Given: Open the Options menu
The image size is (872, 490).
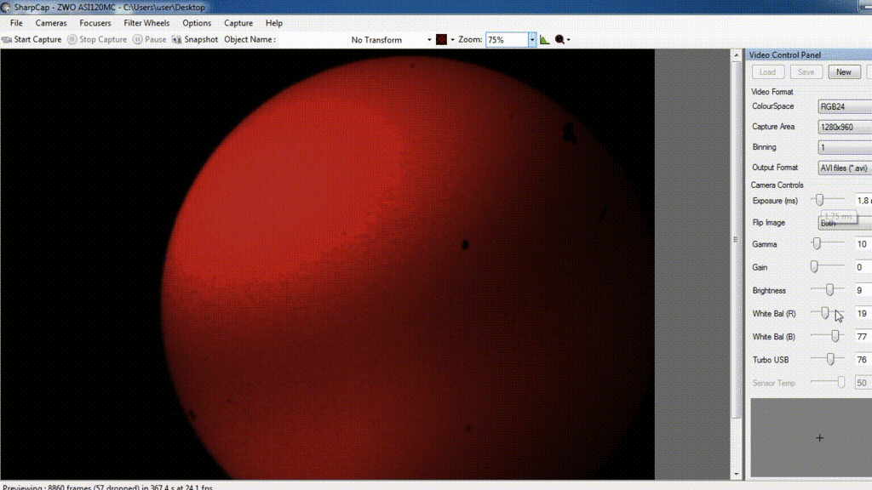Looking at the screenshot, I should click(197, 23).
